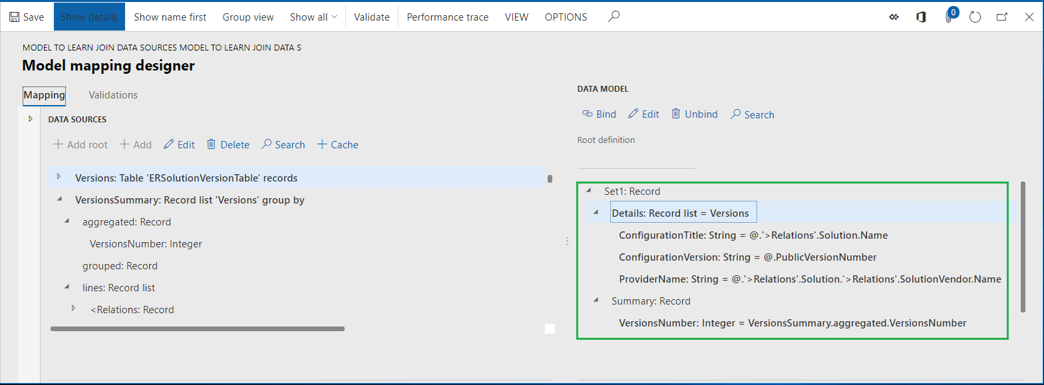Delete the selected data source

tap(228, 145)
